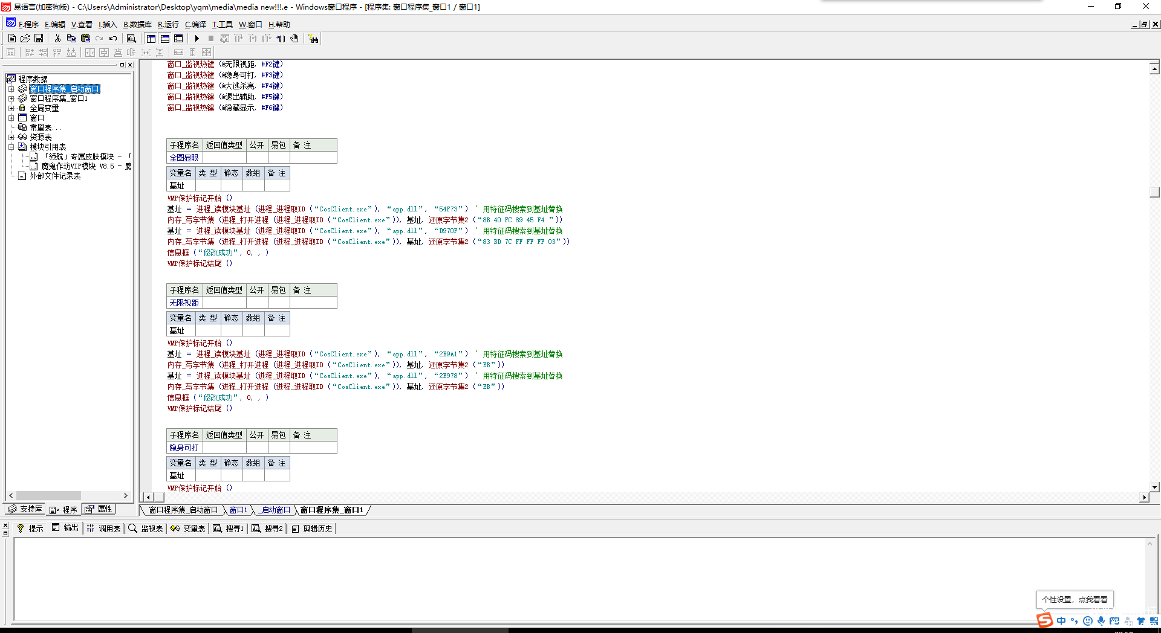Open the H.帮助 menu
Screen dimensions: 1161x633
pos(279,25)
